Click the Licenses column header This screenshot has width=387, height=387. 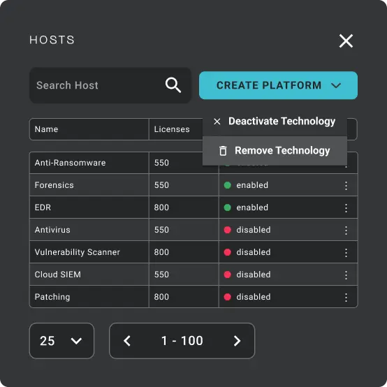(x=176, y=129)
